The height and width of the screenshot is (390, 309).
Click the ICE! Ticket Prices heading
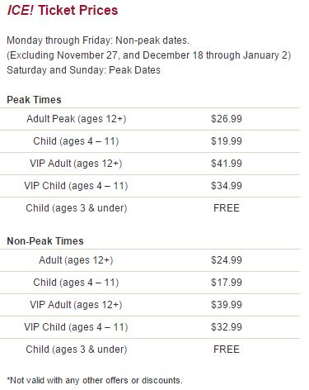tap(63, 10)
